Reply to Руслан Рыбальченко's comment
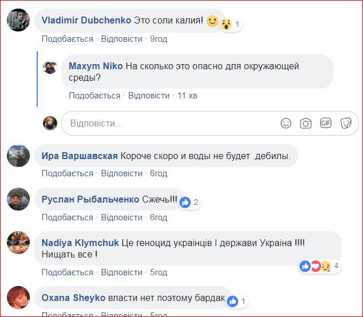The width and height of the screenshot is (363, 317). pyautogui.click(x=122, y=217)
